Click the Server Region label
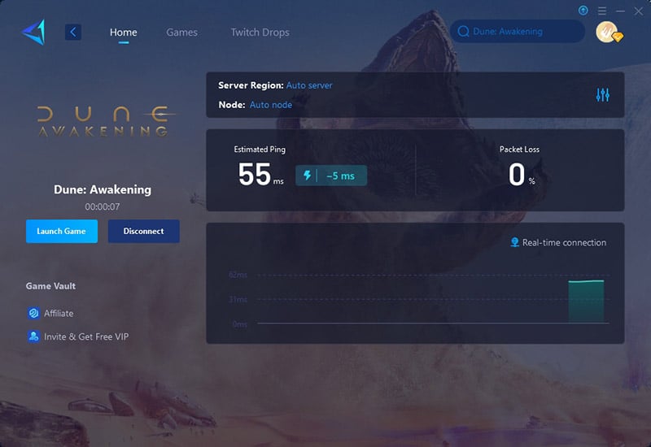 [x=251, y=85]
